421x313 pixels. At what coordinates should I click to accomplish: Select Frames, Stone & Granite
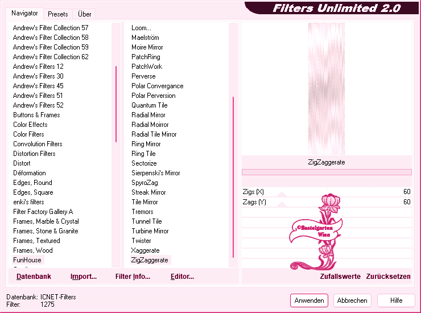pyautogui.click(x=46, y=231)
